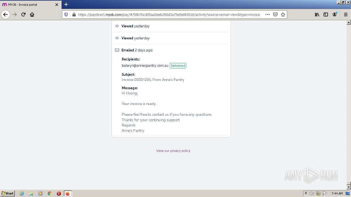The image size is (351, 197).
Task: Open Action Center flag tray icon
Action: pyautogui.click(x=325, y=193)
